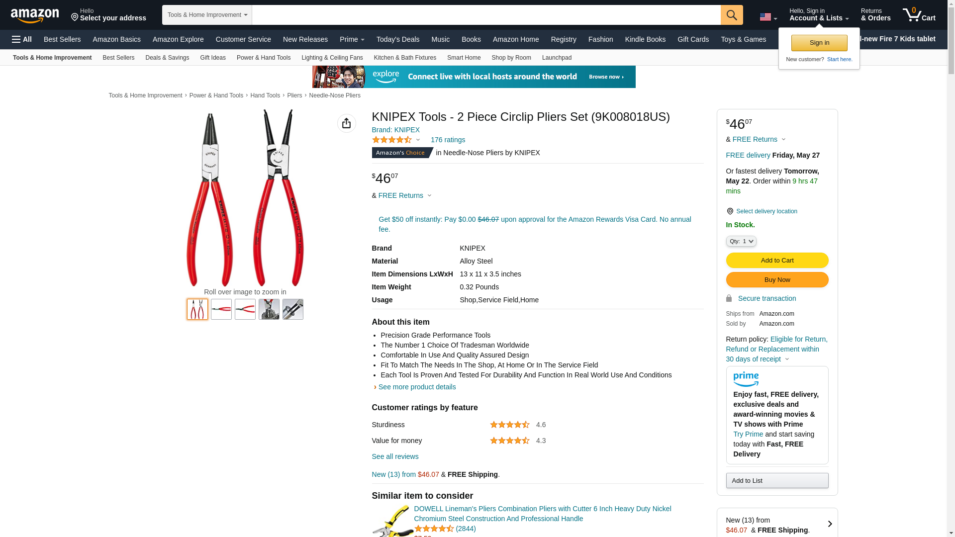This screenshot has width=955, height=537.
Task: Open the 176 ratings link
Action: pyautogui.click(x=448, y=140)
